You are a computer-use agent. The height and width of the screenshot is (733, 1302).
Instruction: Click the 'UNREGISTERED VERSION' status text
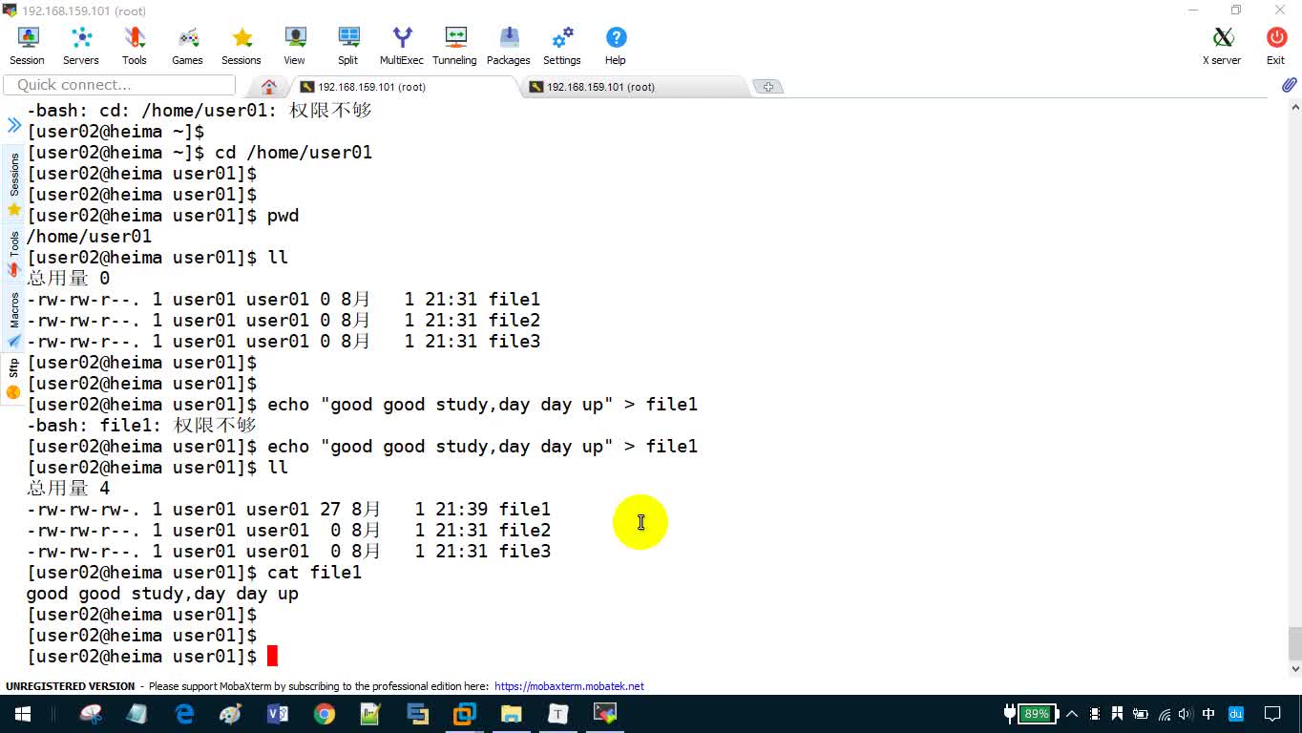pos(71,686)
